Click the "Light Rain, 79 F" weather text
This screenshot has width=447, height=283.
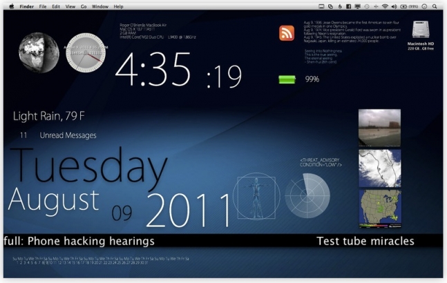49,116
